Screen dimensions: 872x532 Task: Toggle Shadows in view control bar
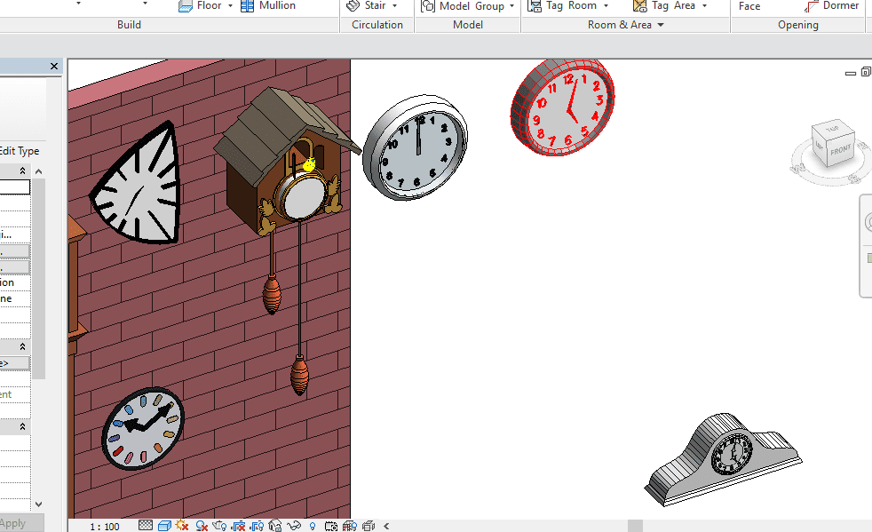(202, 526)
